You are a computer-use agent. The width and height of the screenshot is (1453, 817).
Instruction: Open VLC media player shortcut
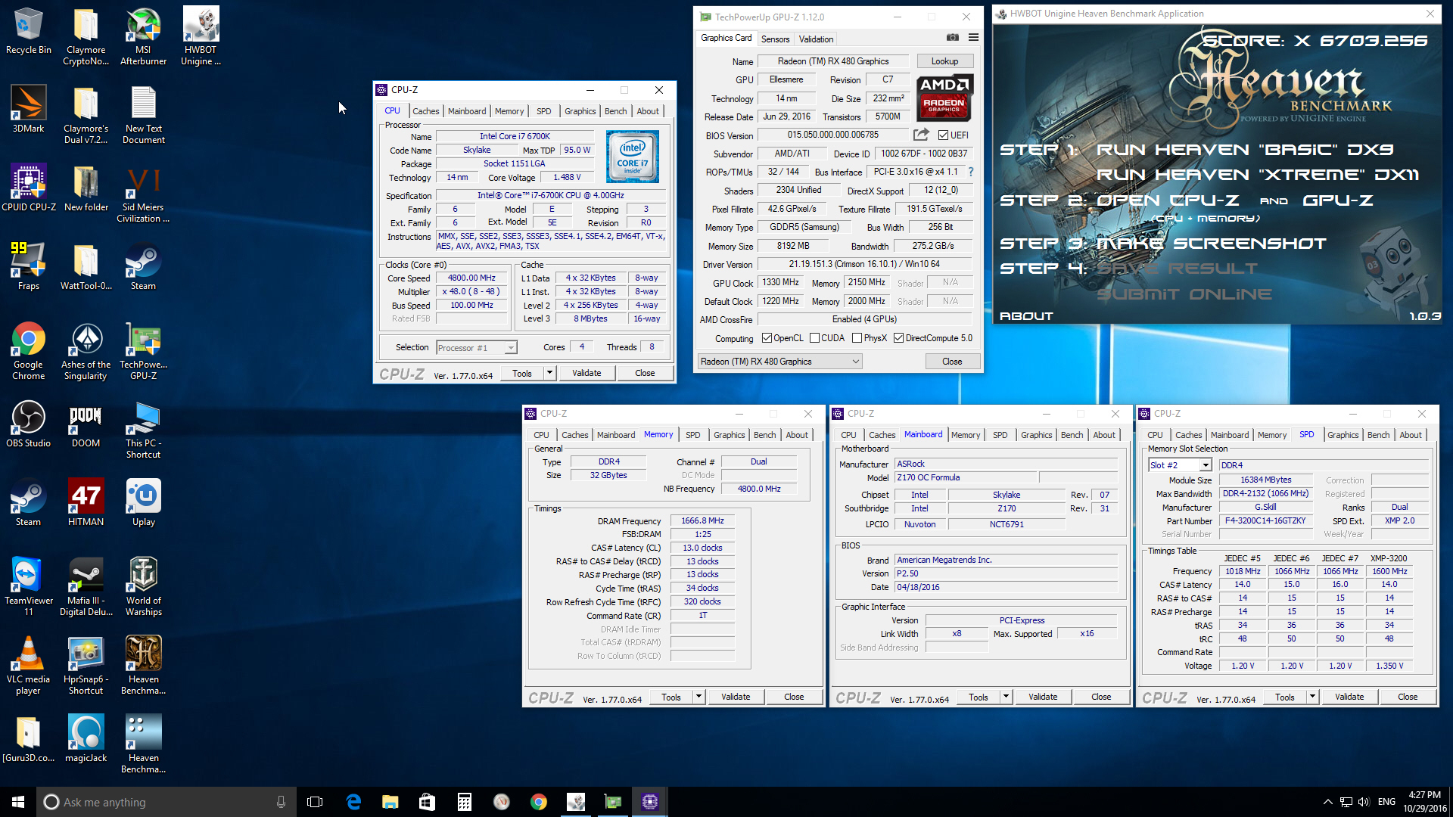click(x=28, y=666)
